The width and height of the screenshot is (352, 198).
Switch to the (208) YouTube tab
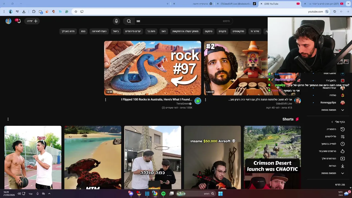coord(280,4)
